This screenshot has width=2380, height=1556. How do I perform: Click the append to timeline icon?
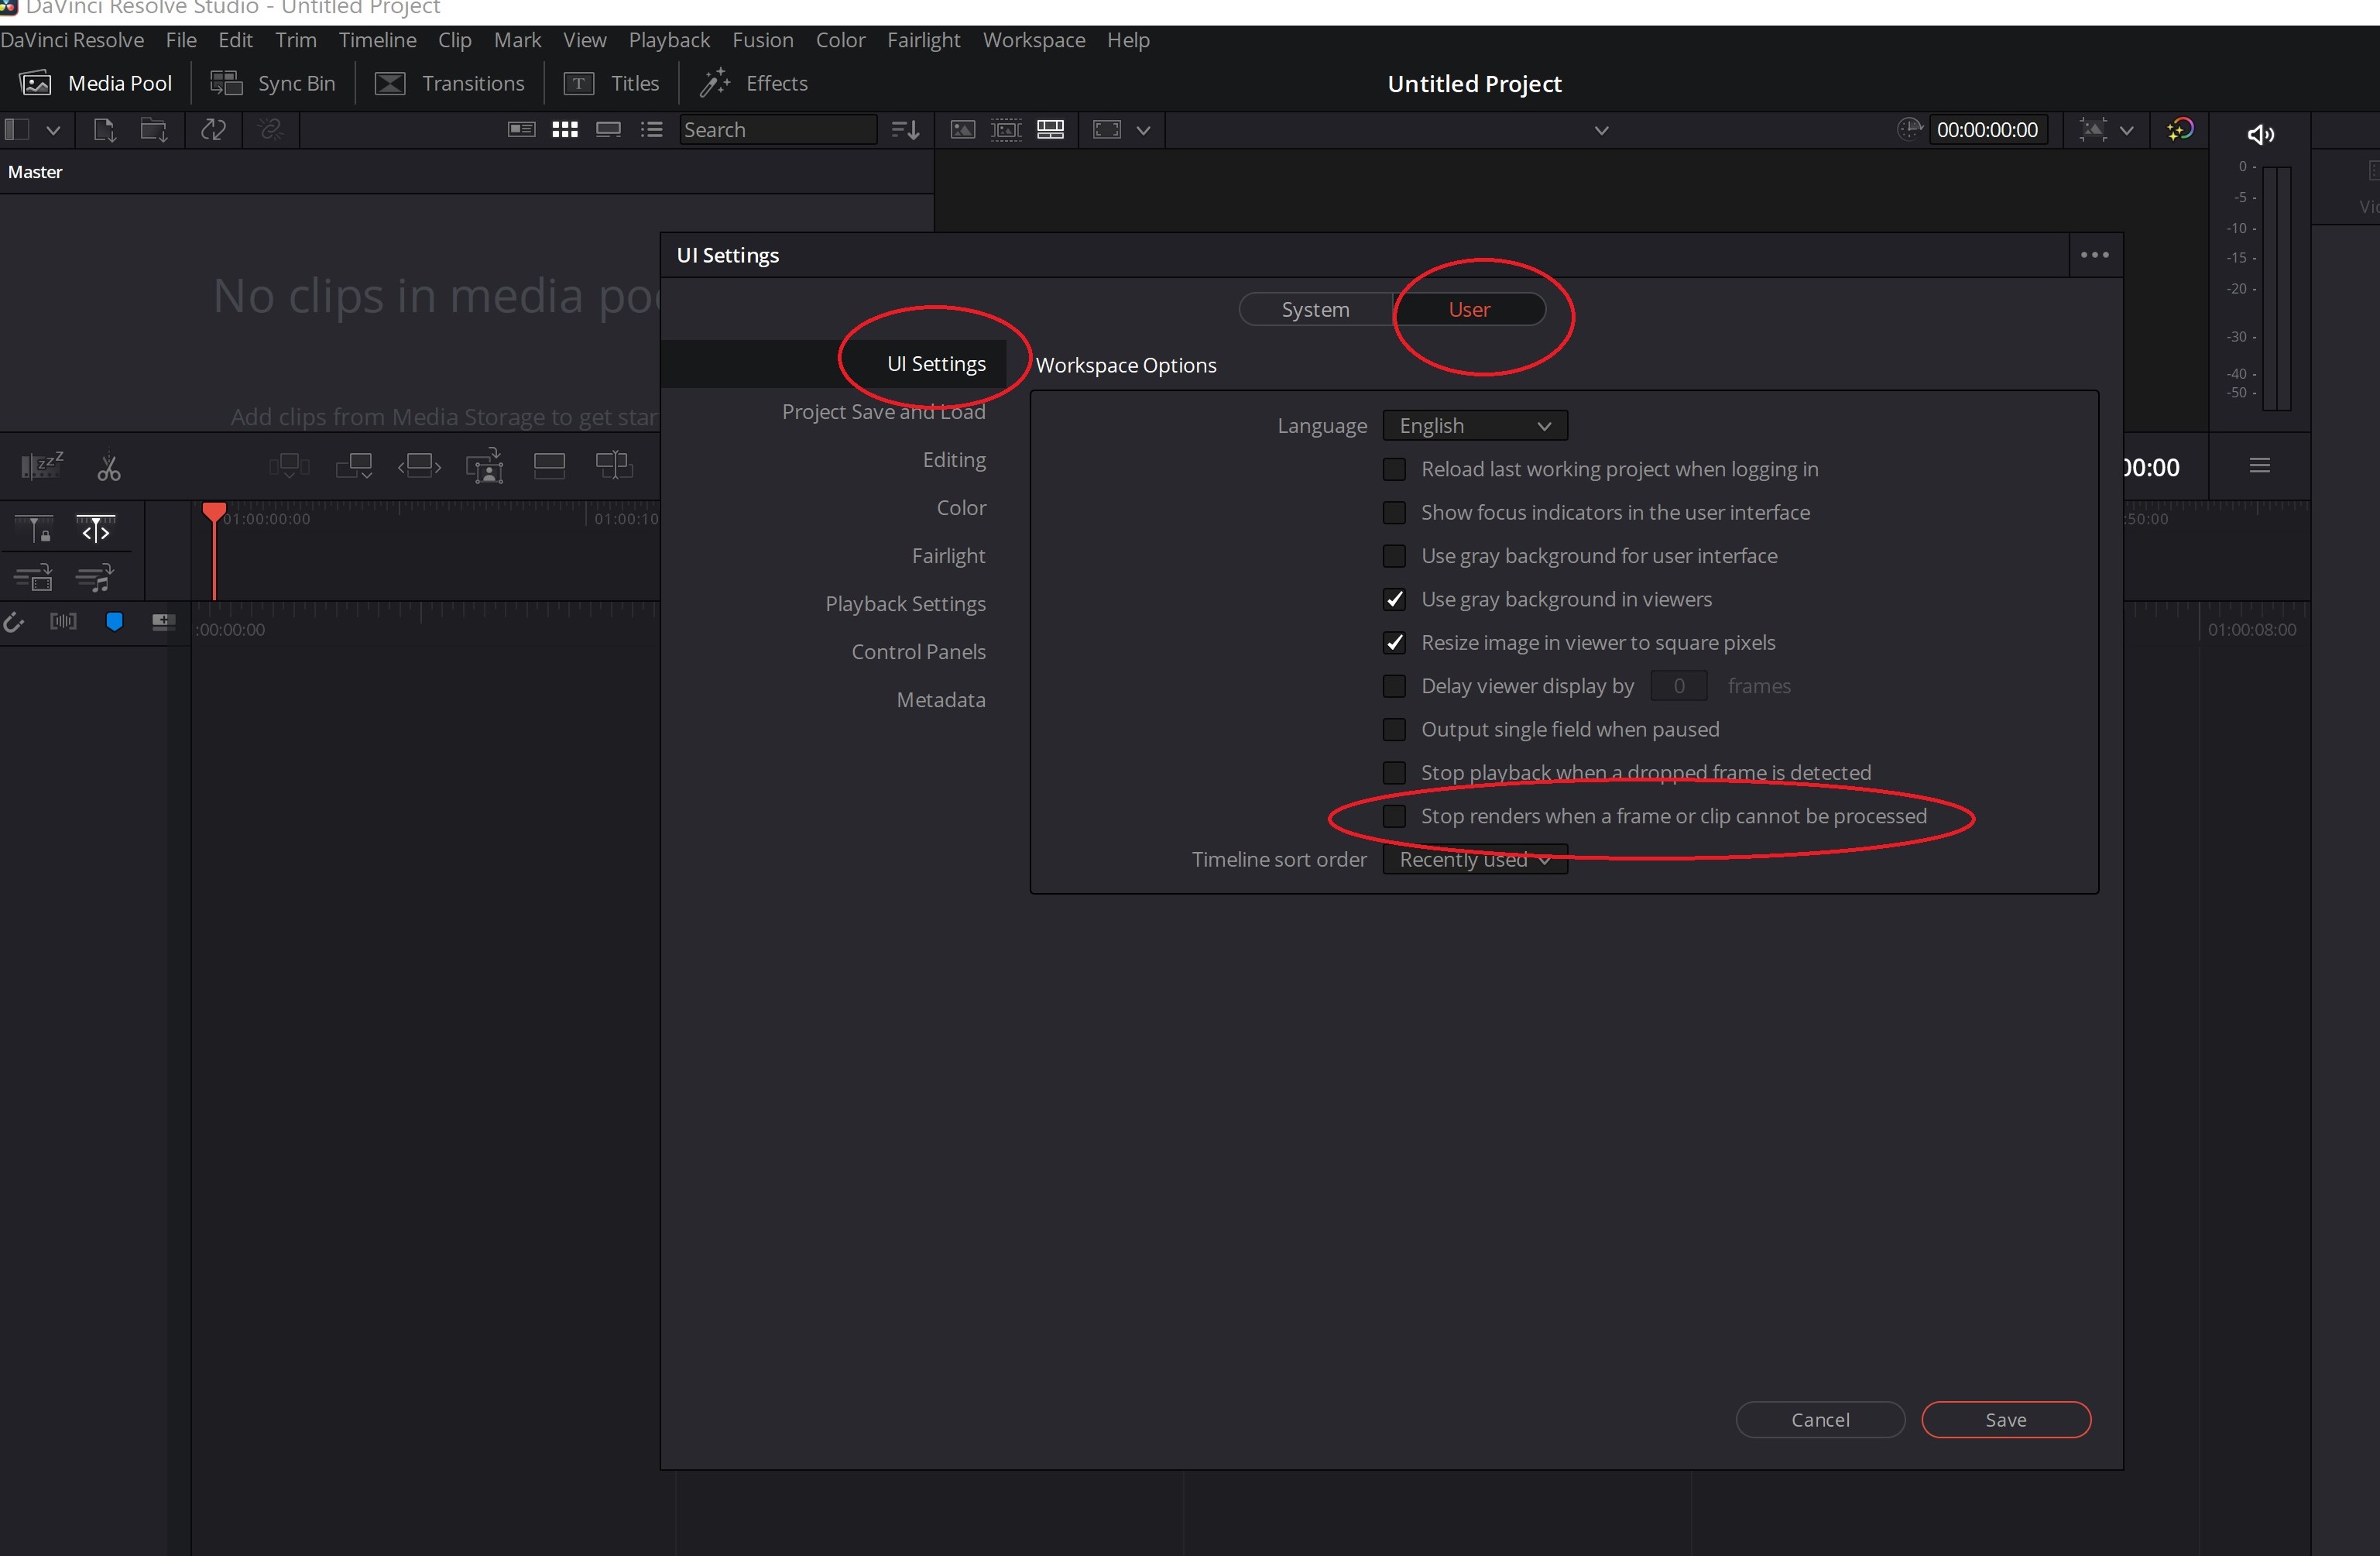[354, 465]
